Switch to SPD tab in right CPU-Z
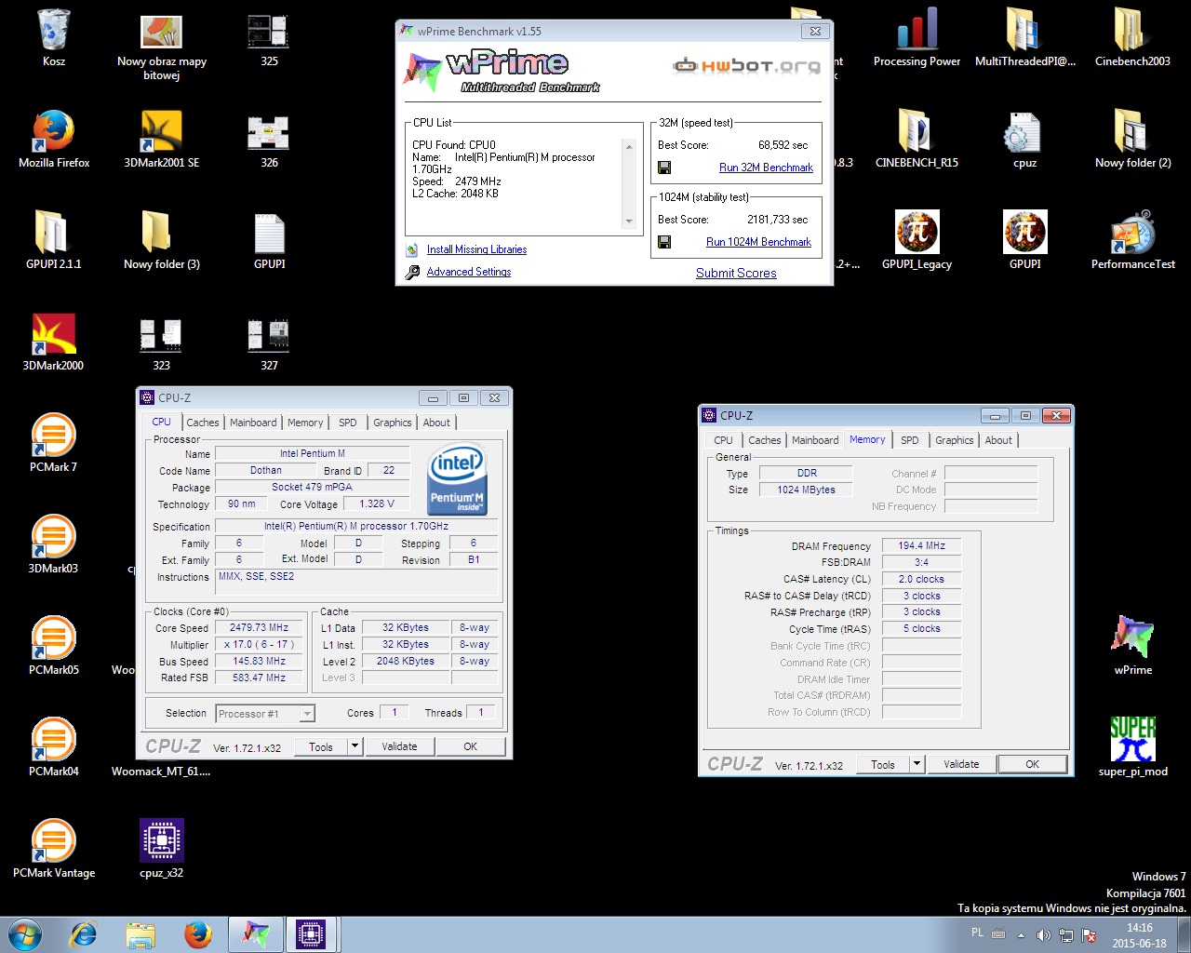This screenshot has height=953, width=1191. click(910, 440)
